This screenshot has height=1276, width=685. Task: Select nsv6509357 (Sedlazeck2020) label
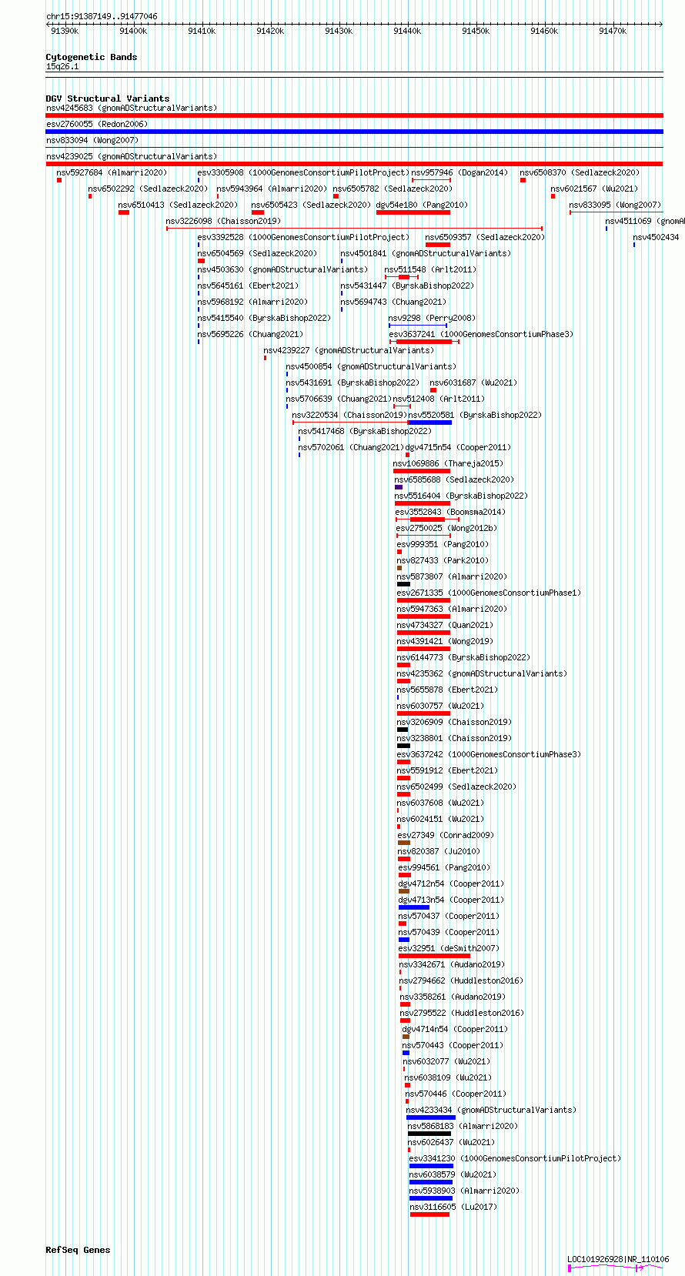(485, 237)
